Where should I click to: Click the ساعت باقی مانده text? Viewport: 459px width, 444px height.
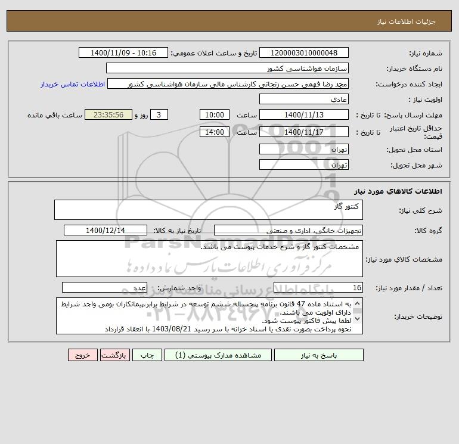coord(55,115)
